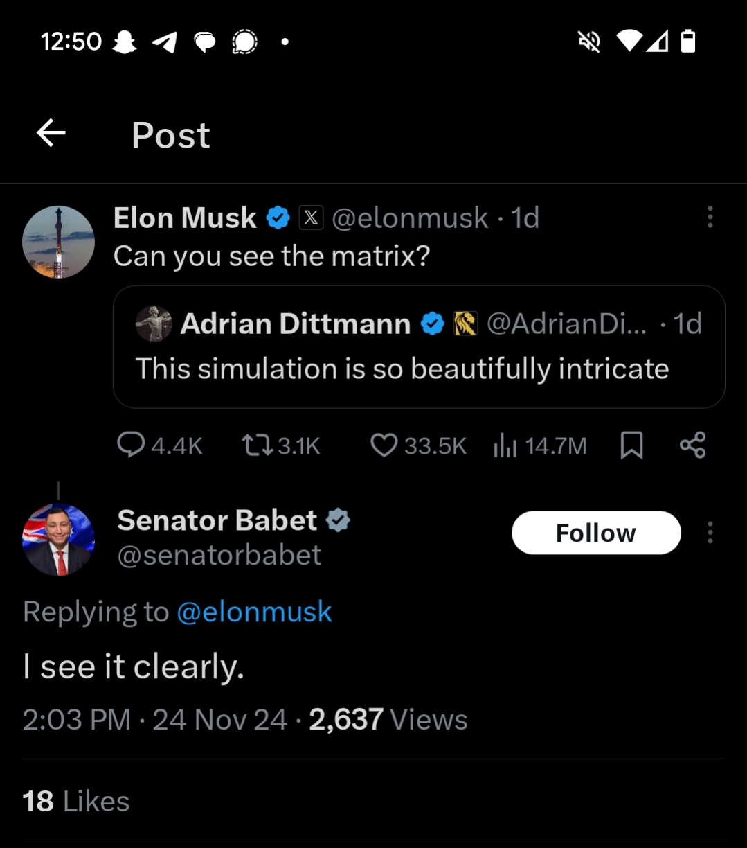The width and height of the screenshot is (747, 848).
Task: View the 18 Likes list
Action: coord(76,802)
